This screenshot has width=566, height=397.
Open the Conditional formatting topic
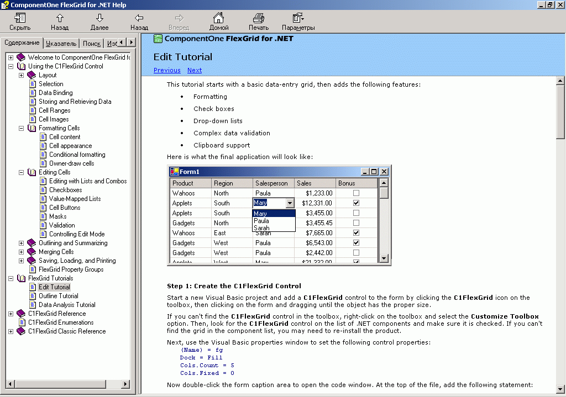[77, 155]
